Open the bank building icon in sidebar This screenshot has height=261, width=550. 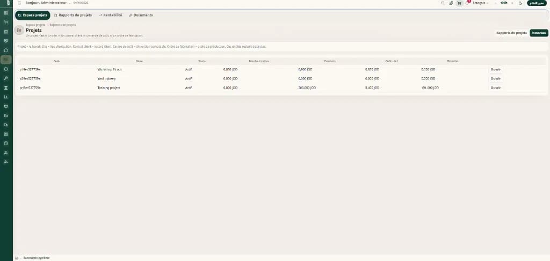coord(6,88)
